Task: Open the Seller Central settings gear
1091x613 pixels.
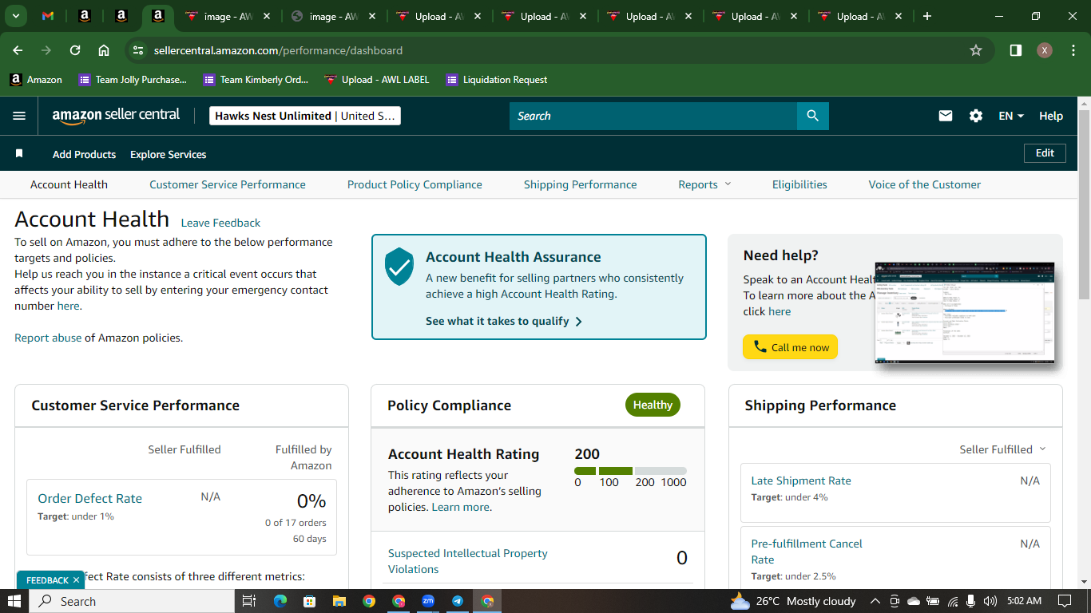Action: pyautogui.click(x=976, y=116)
